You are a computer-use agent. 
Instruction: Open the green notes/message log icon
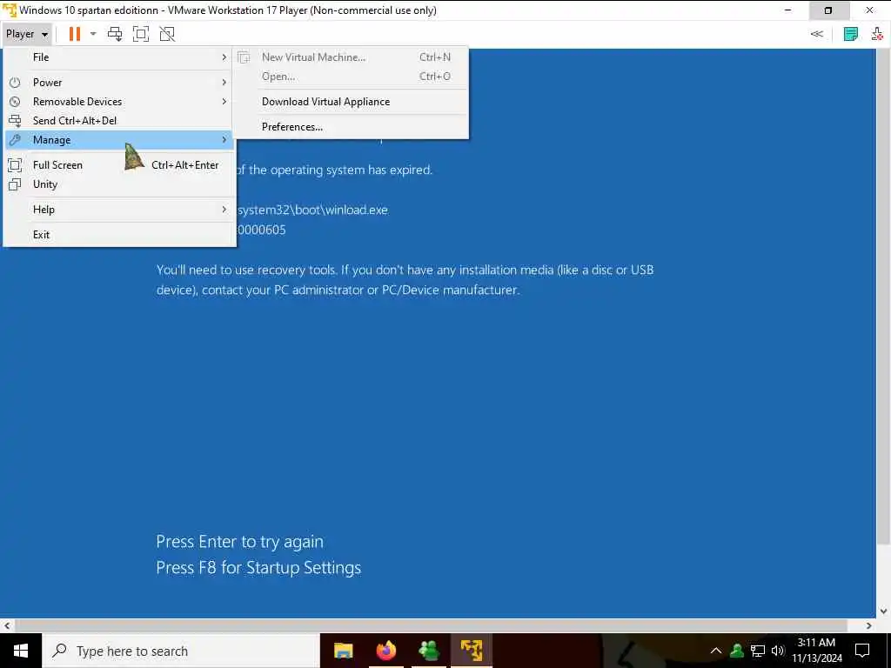851,34
